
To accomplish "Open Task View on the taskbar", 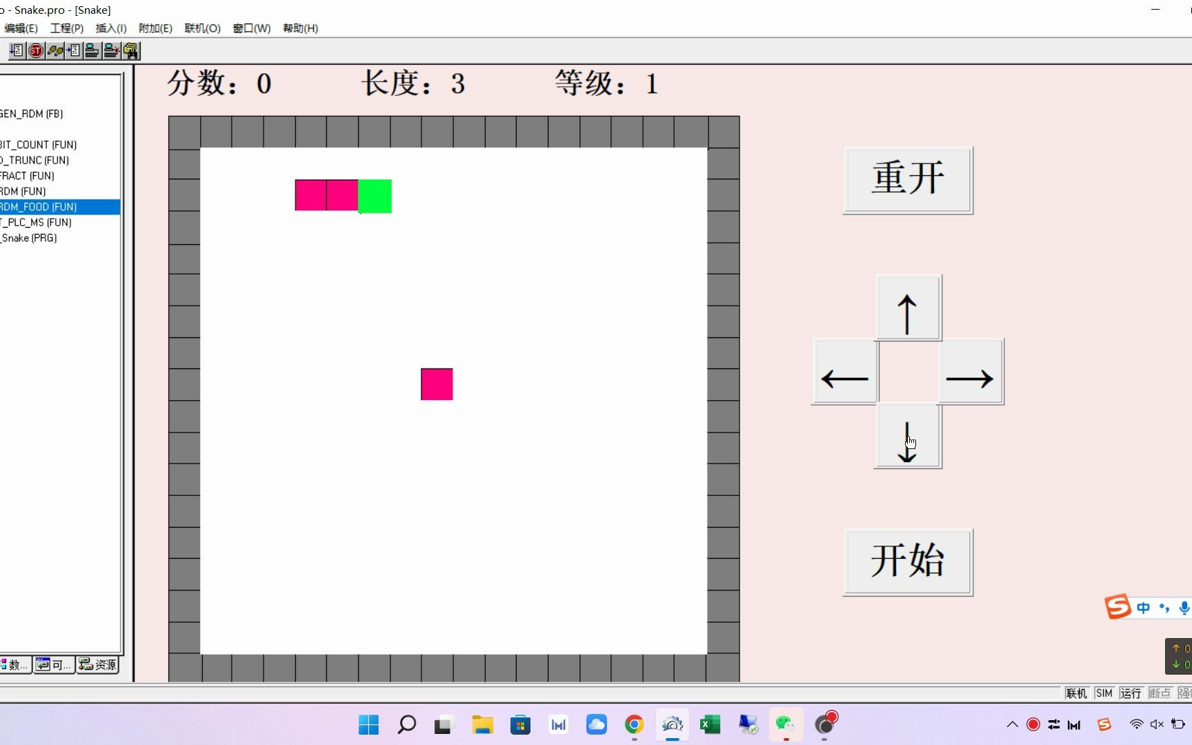I will point(444,725).
